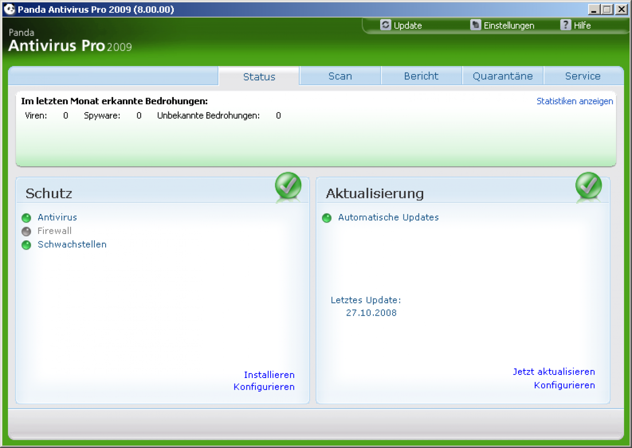
Task: Click the Einstellungen settings icon
Action: [x=475, y=25]
